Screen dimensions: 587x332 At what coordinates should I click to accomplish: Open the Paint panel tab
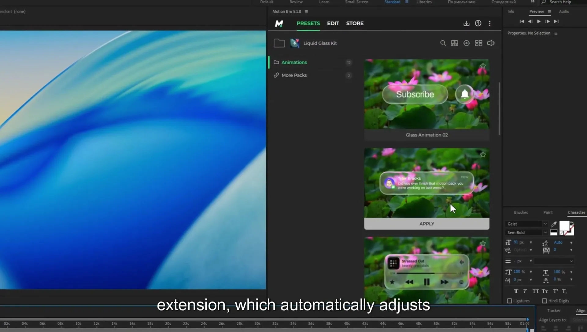tap(548, 212)
